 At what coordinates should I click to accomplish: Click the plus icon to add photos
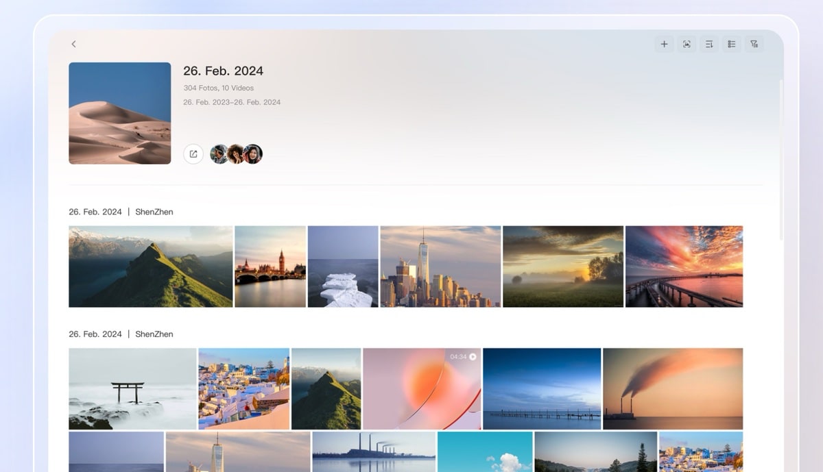(664, 44)
